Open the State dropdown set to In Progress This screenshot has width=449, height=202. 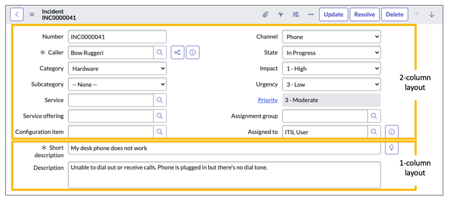[331, 53]
